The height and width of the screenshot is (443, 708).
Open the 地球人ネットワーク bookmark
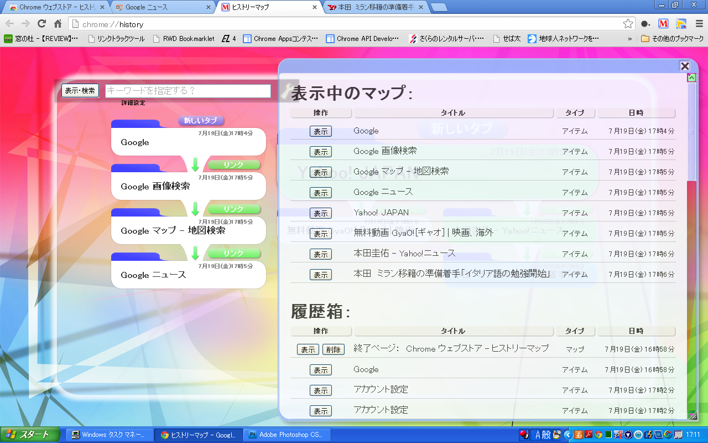pyautogui.click(x=564, y=39)
